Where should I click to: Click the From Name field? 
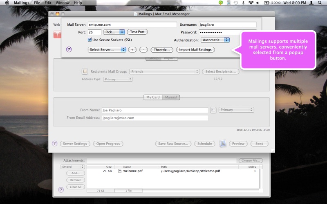coord(155,110)
